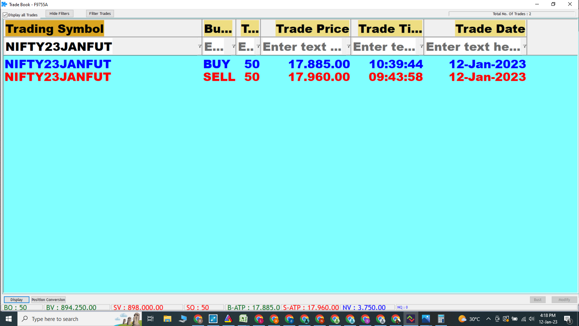Click trade price 17,960.00
Image resolution: width=579 pixels, height=326 pixels.
pos(319,77)
